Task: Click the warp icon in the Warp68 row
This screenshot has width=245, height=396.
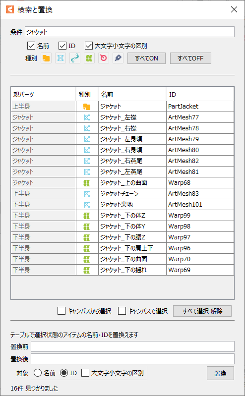Action: [x=87, y=183]
